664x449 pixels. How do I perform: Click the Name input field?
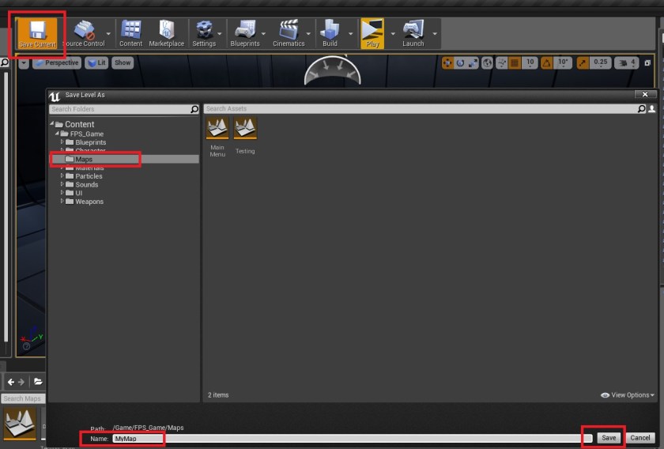coord(348,438)
